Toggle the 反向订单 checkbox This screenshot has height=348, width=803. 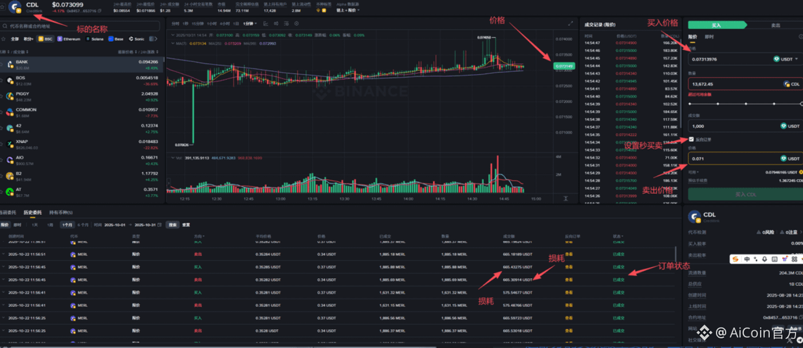click(691, 139)
